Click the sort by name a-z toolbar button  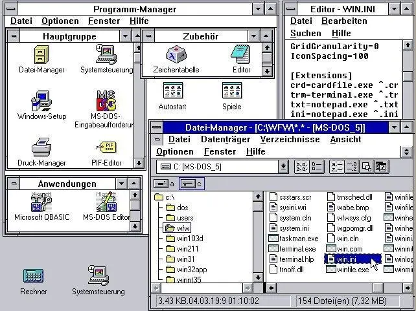[337, 167]
